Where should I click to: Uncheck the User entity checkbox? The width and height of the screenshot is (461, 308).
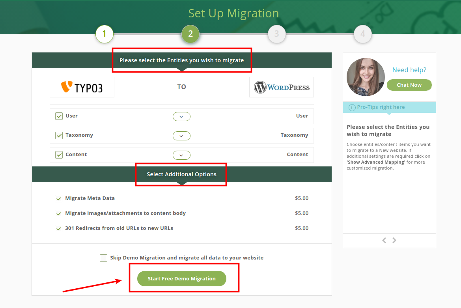pyautogui.click(x=59, y=116)
